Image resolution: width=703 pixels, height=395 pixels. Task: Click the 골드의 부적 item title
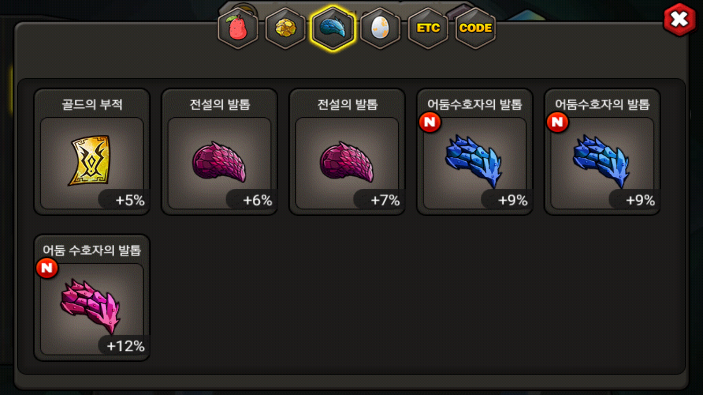coord(92,105)
